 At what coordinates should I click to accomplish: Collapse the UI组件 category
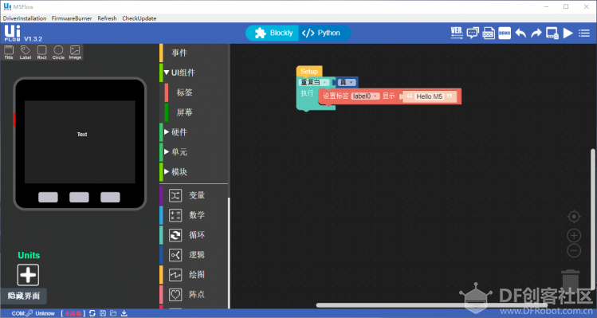[194, 73]
